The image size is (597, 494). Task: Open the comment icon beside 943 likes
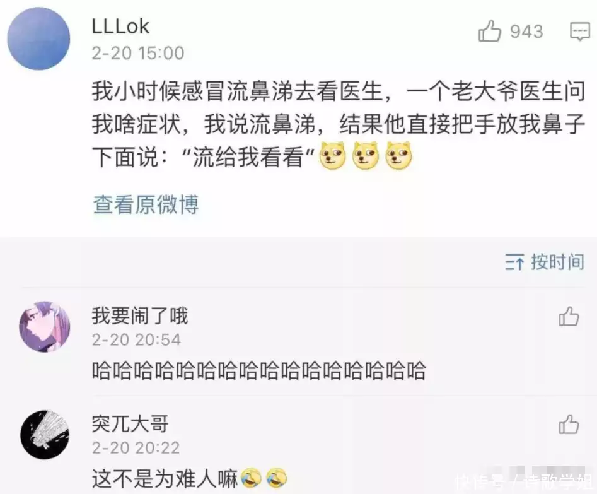579,32
